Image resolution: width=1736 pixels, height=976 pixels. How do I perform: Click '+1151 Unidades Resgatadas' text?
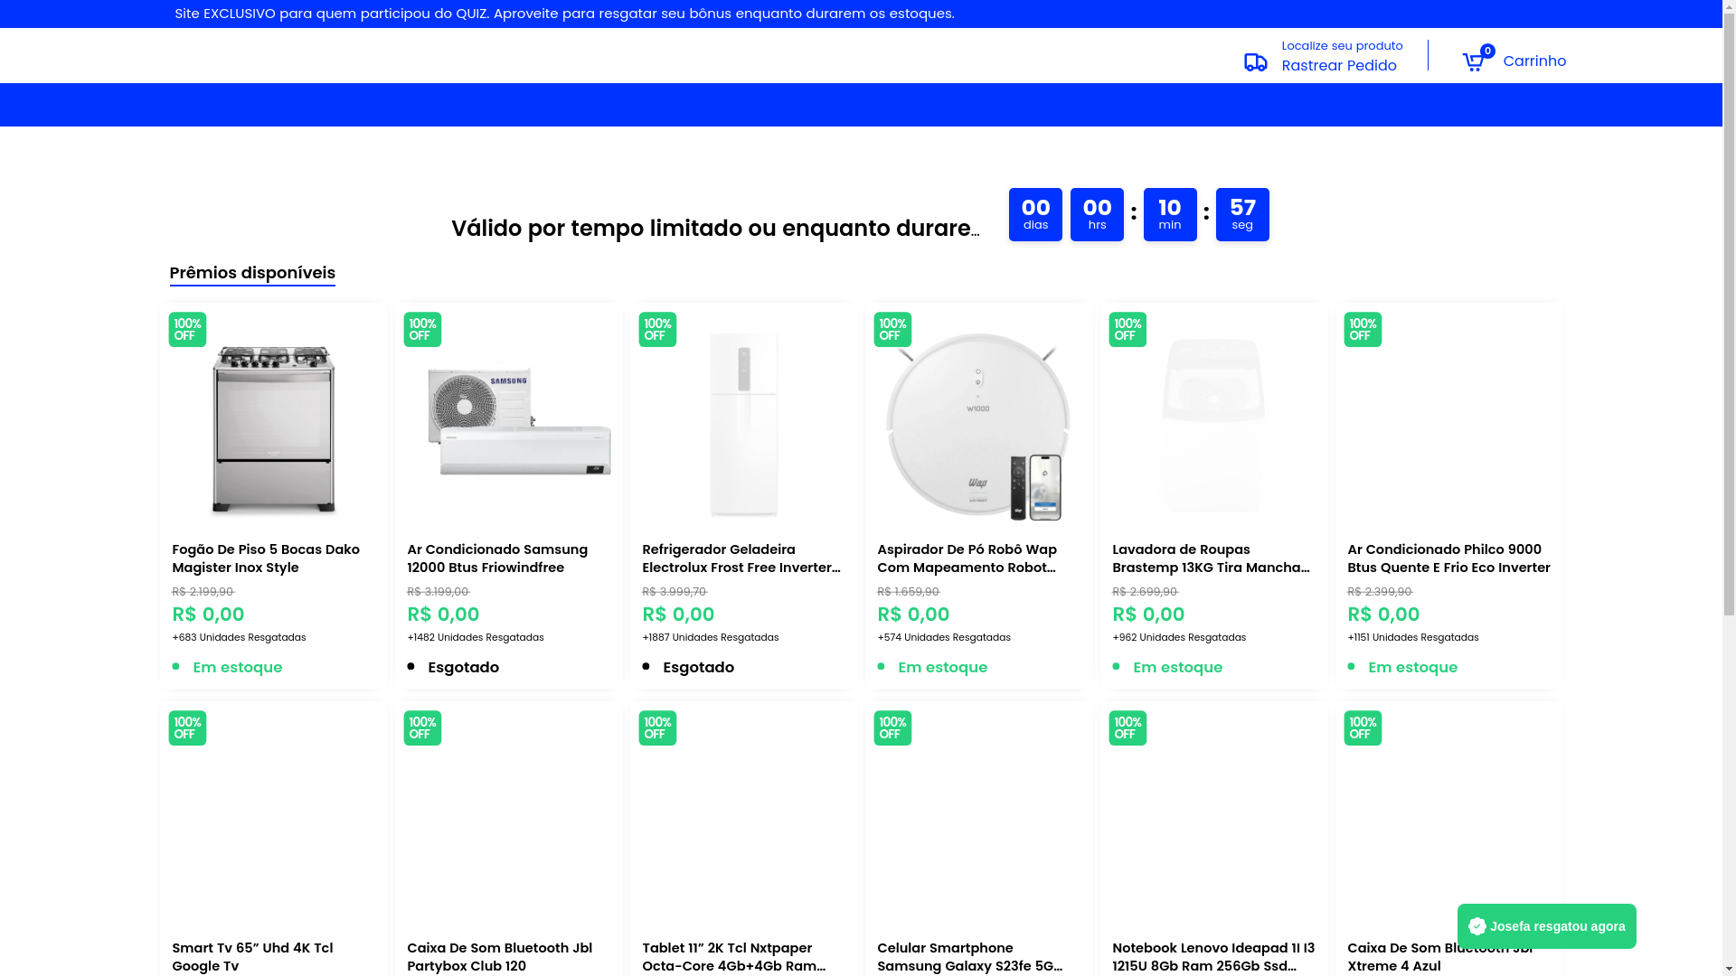(x=1413, y=638)
